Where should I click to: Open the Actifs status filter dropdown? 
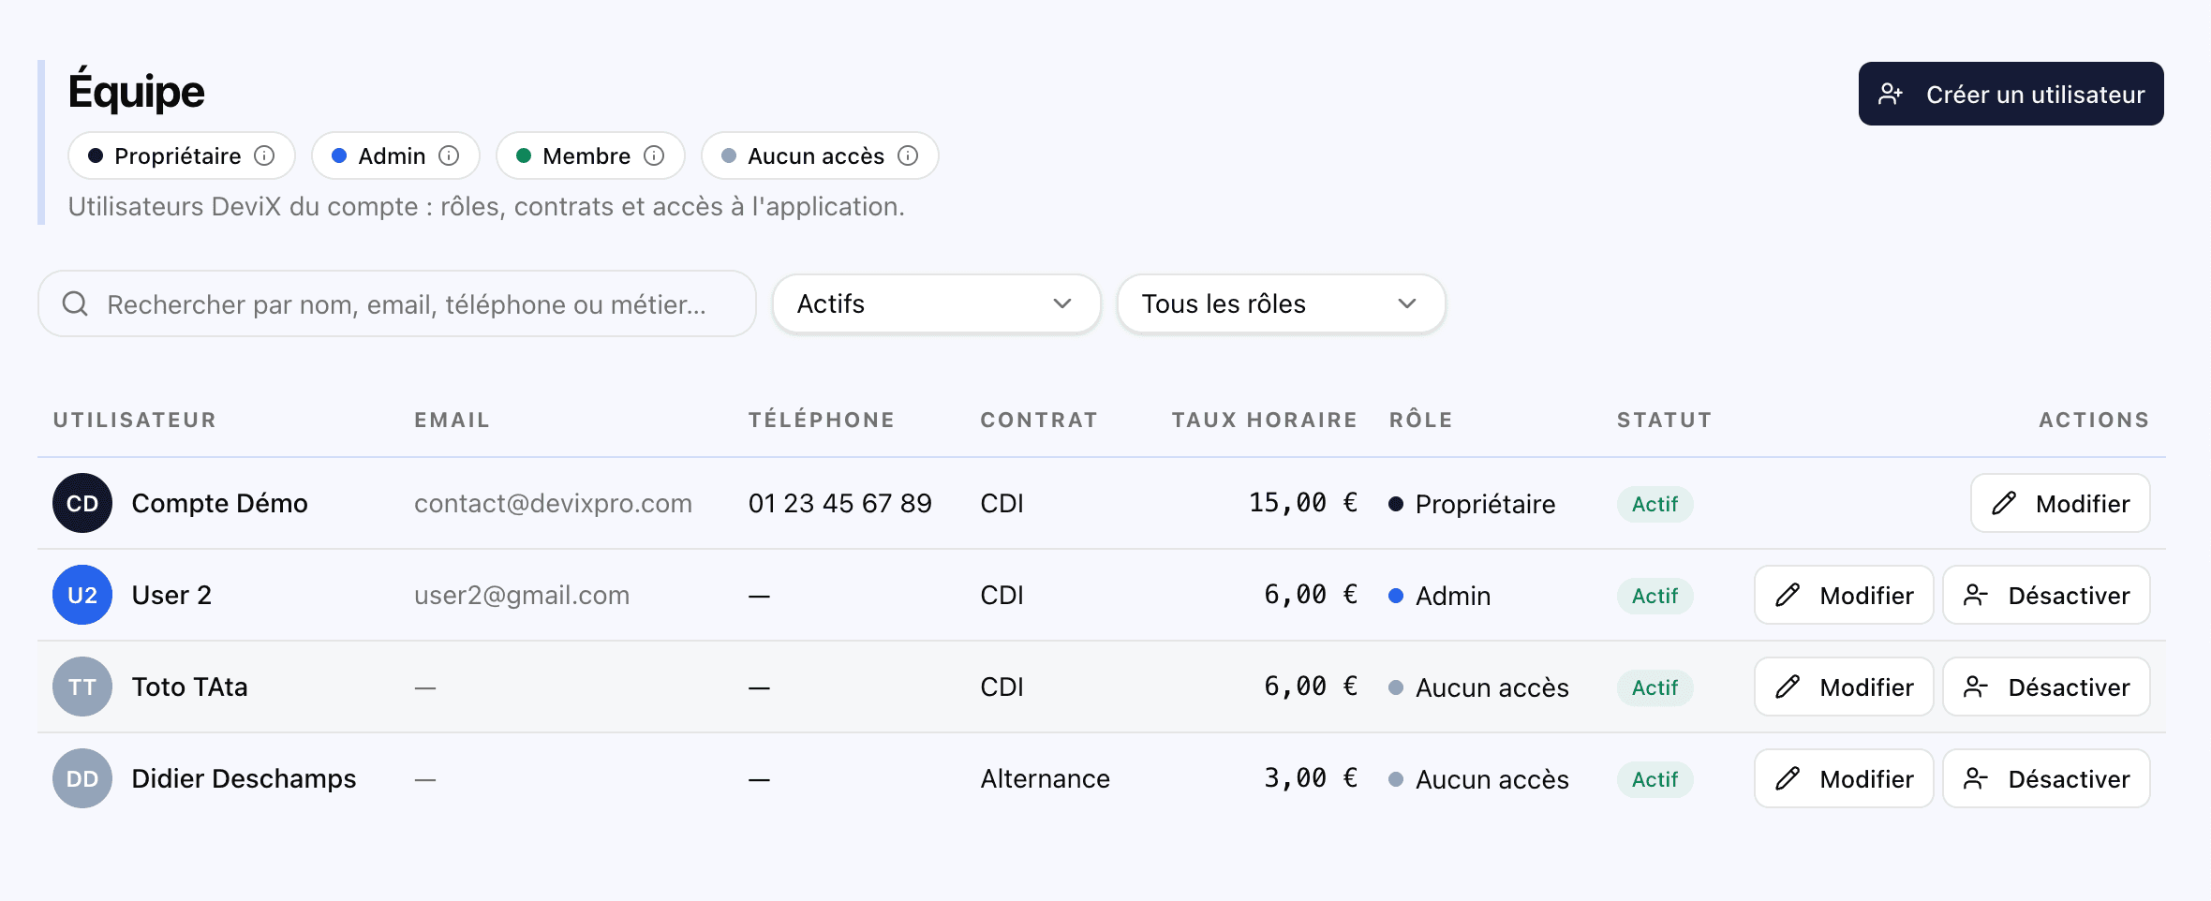pyautogui.click(x=936, y=303)
